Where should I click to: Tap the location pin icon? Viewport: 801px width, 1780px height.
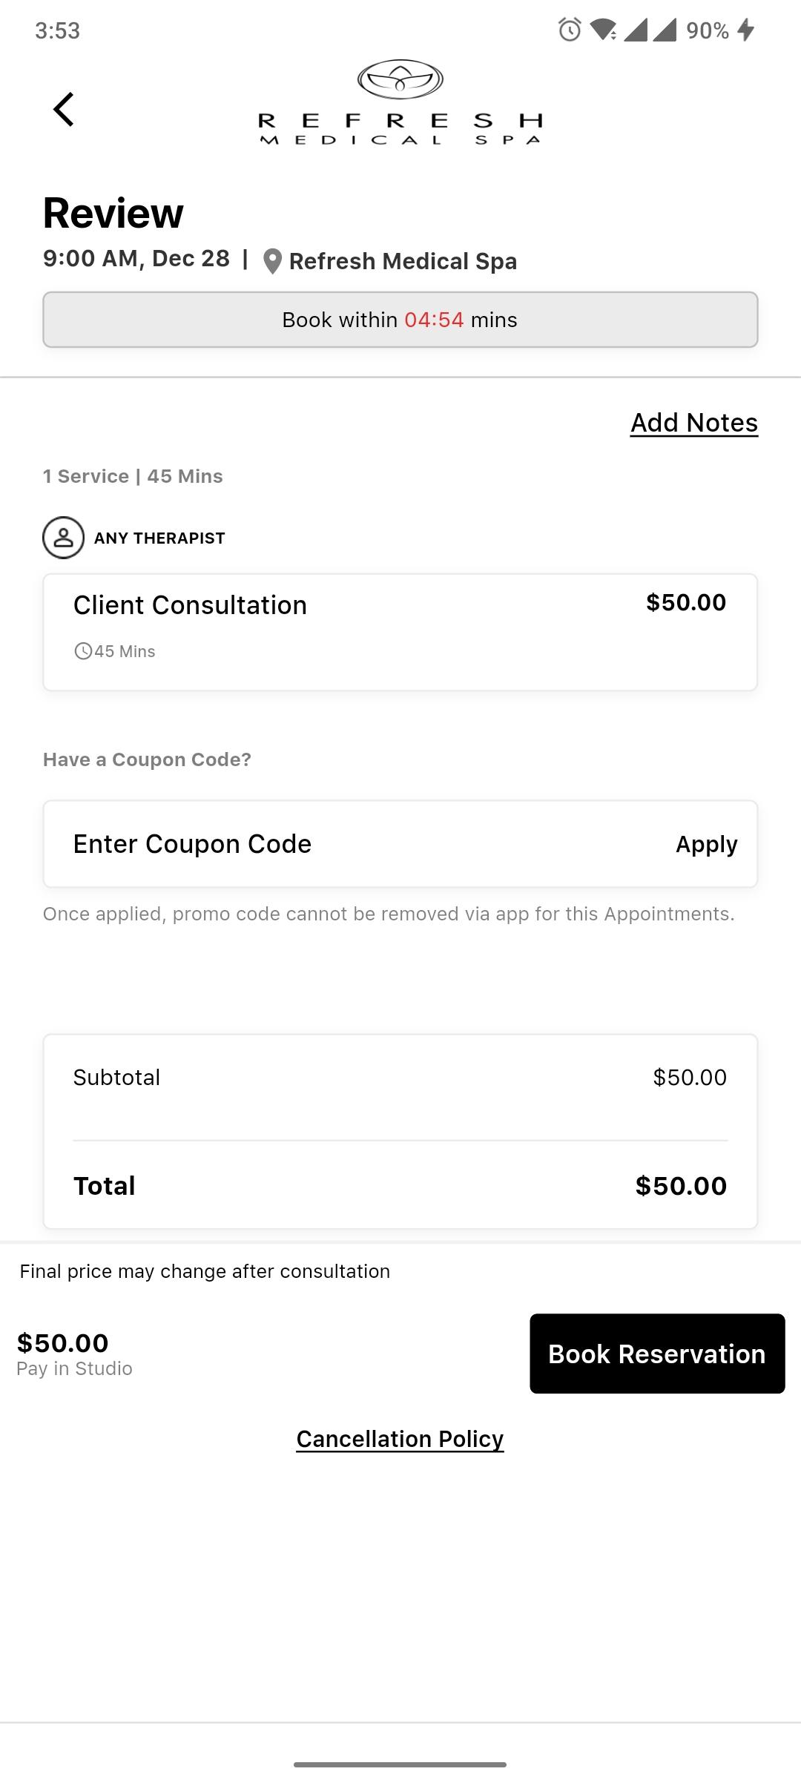[x=273, y=261]
